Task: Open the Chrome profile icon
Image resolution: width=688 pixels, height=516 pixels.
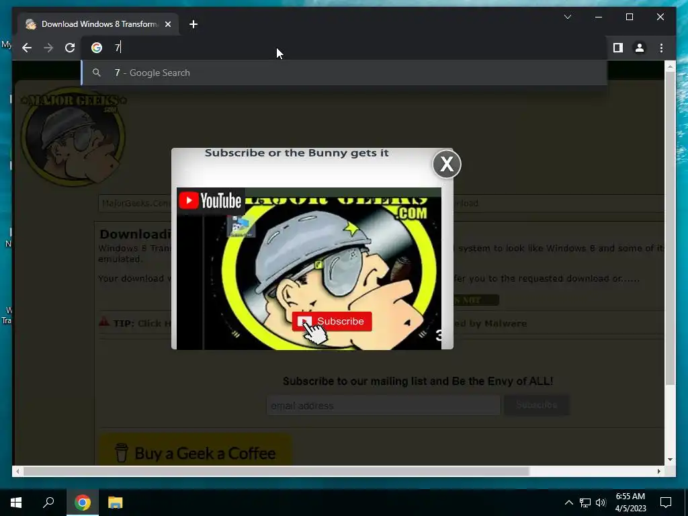Action: (640, 48)
